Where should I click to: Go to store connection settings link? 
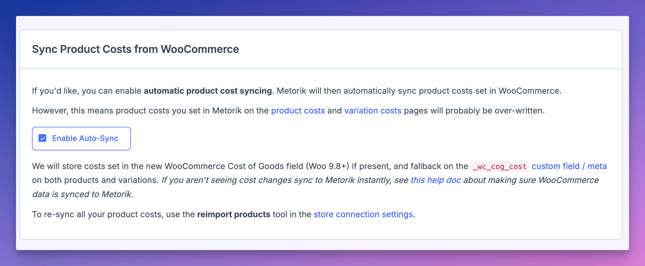[x=363, y=214]
